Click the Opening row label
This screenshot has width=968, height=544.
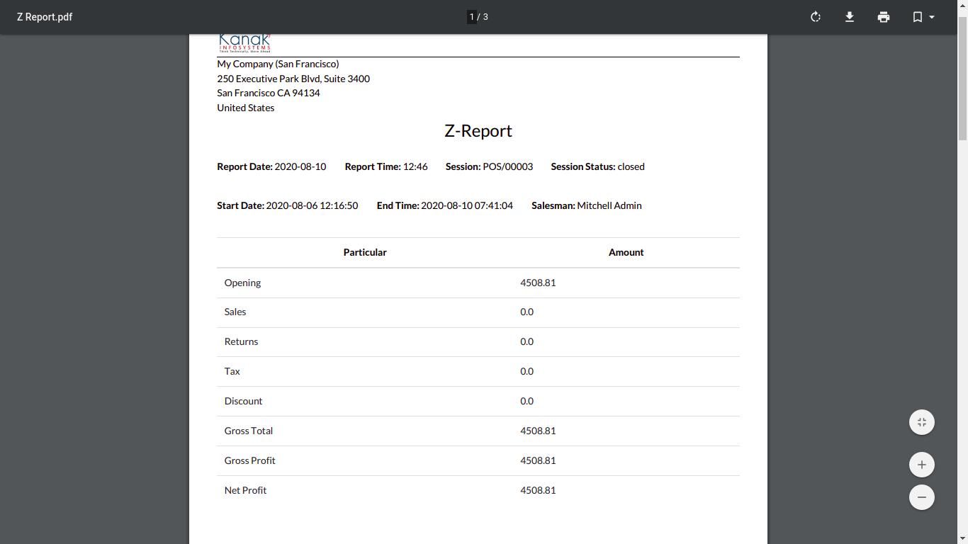[x=242, y=283]
